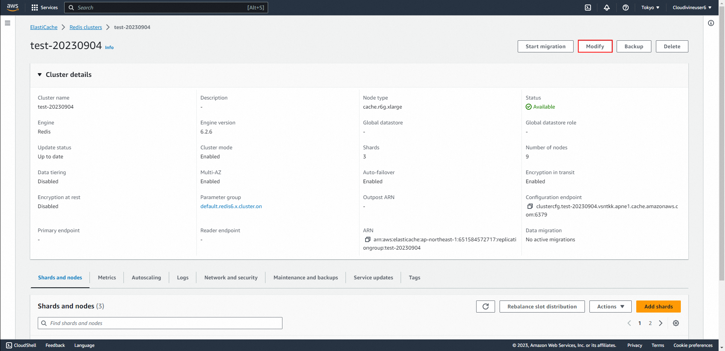Open the Terms footer link
Screen dimensions: 725x351
658,345
